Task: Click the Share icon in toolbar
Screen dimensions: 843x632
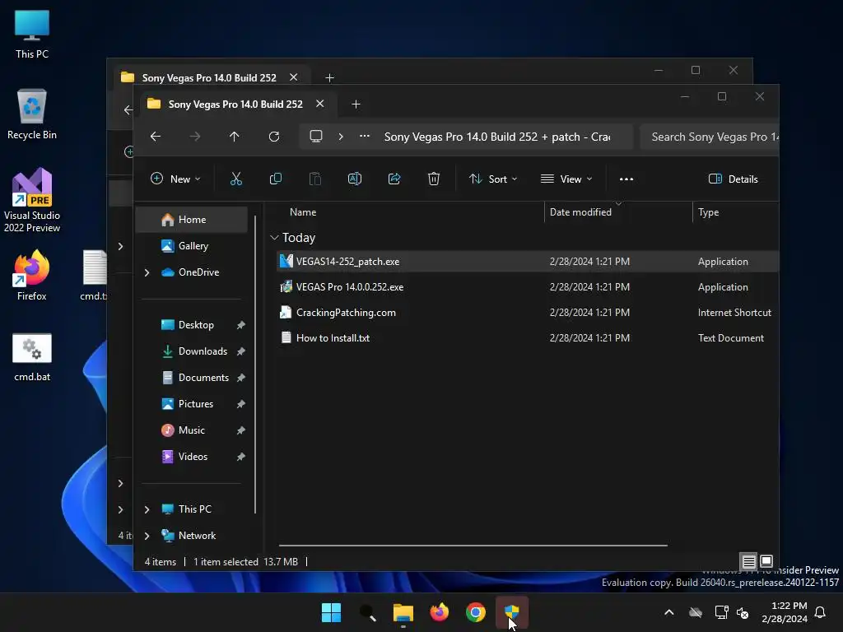Action: tap(394, 179)
